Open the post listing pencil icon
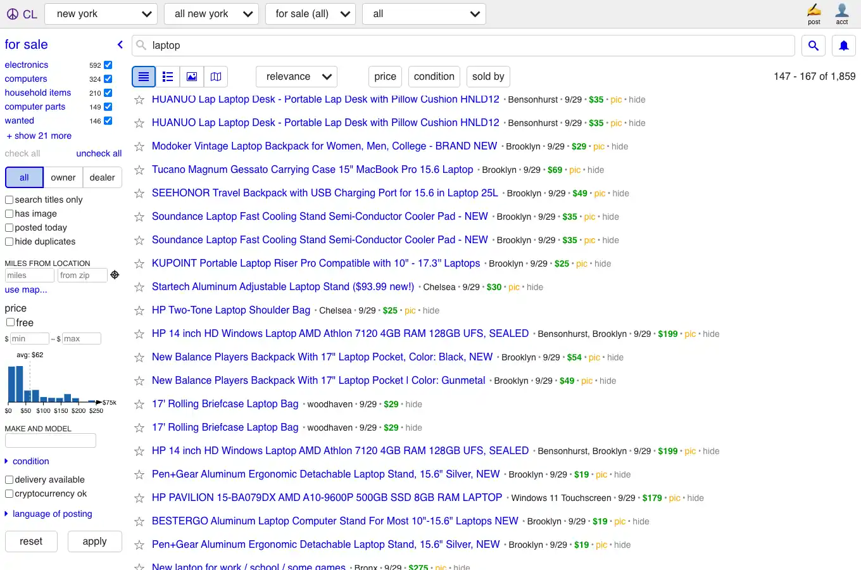The image size is (861, 570). [x=814, y=14]
